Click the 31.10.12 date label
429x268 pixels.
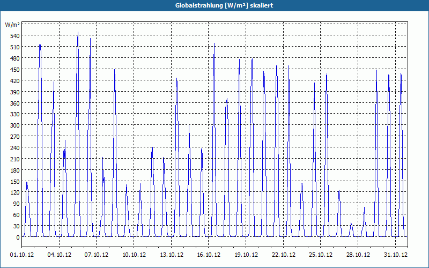(x=395, y=255)
